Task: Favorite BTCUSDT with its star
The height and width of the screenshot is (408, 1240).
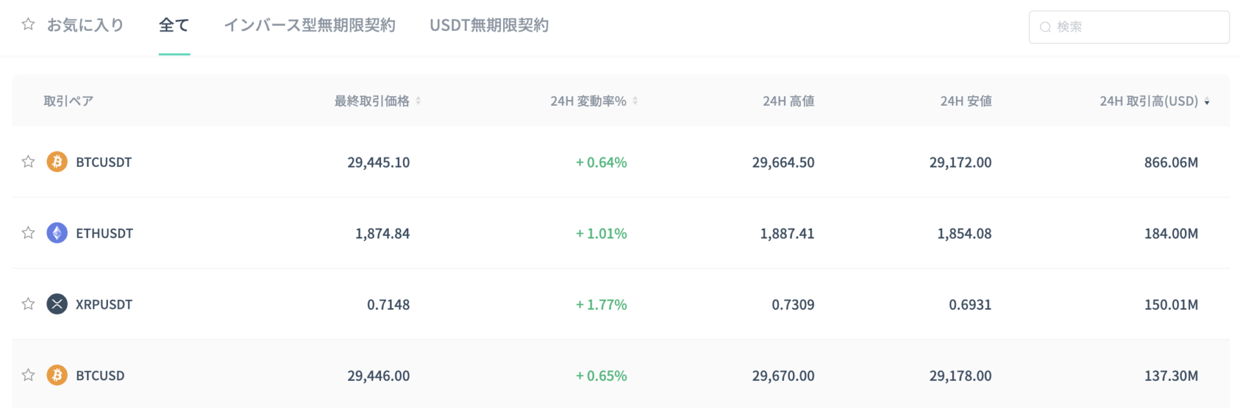Action: click(28, 162)
